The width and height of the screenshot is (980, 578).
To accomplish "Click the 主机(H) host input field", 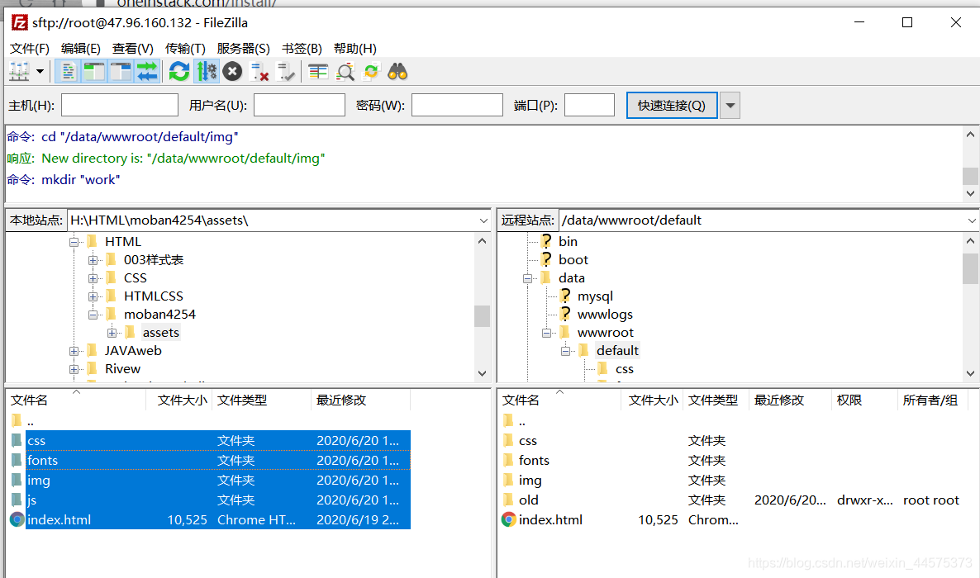I will (x=120, y=105).
